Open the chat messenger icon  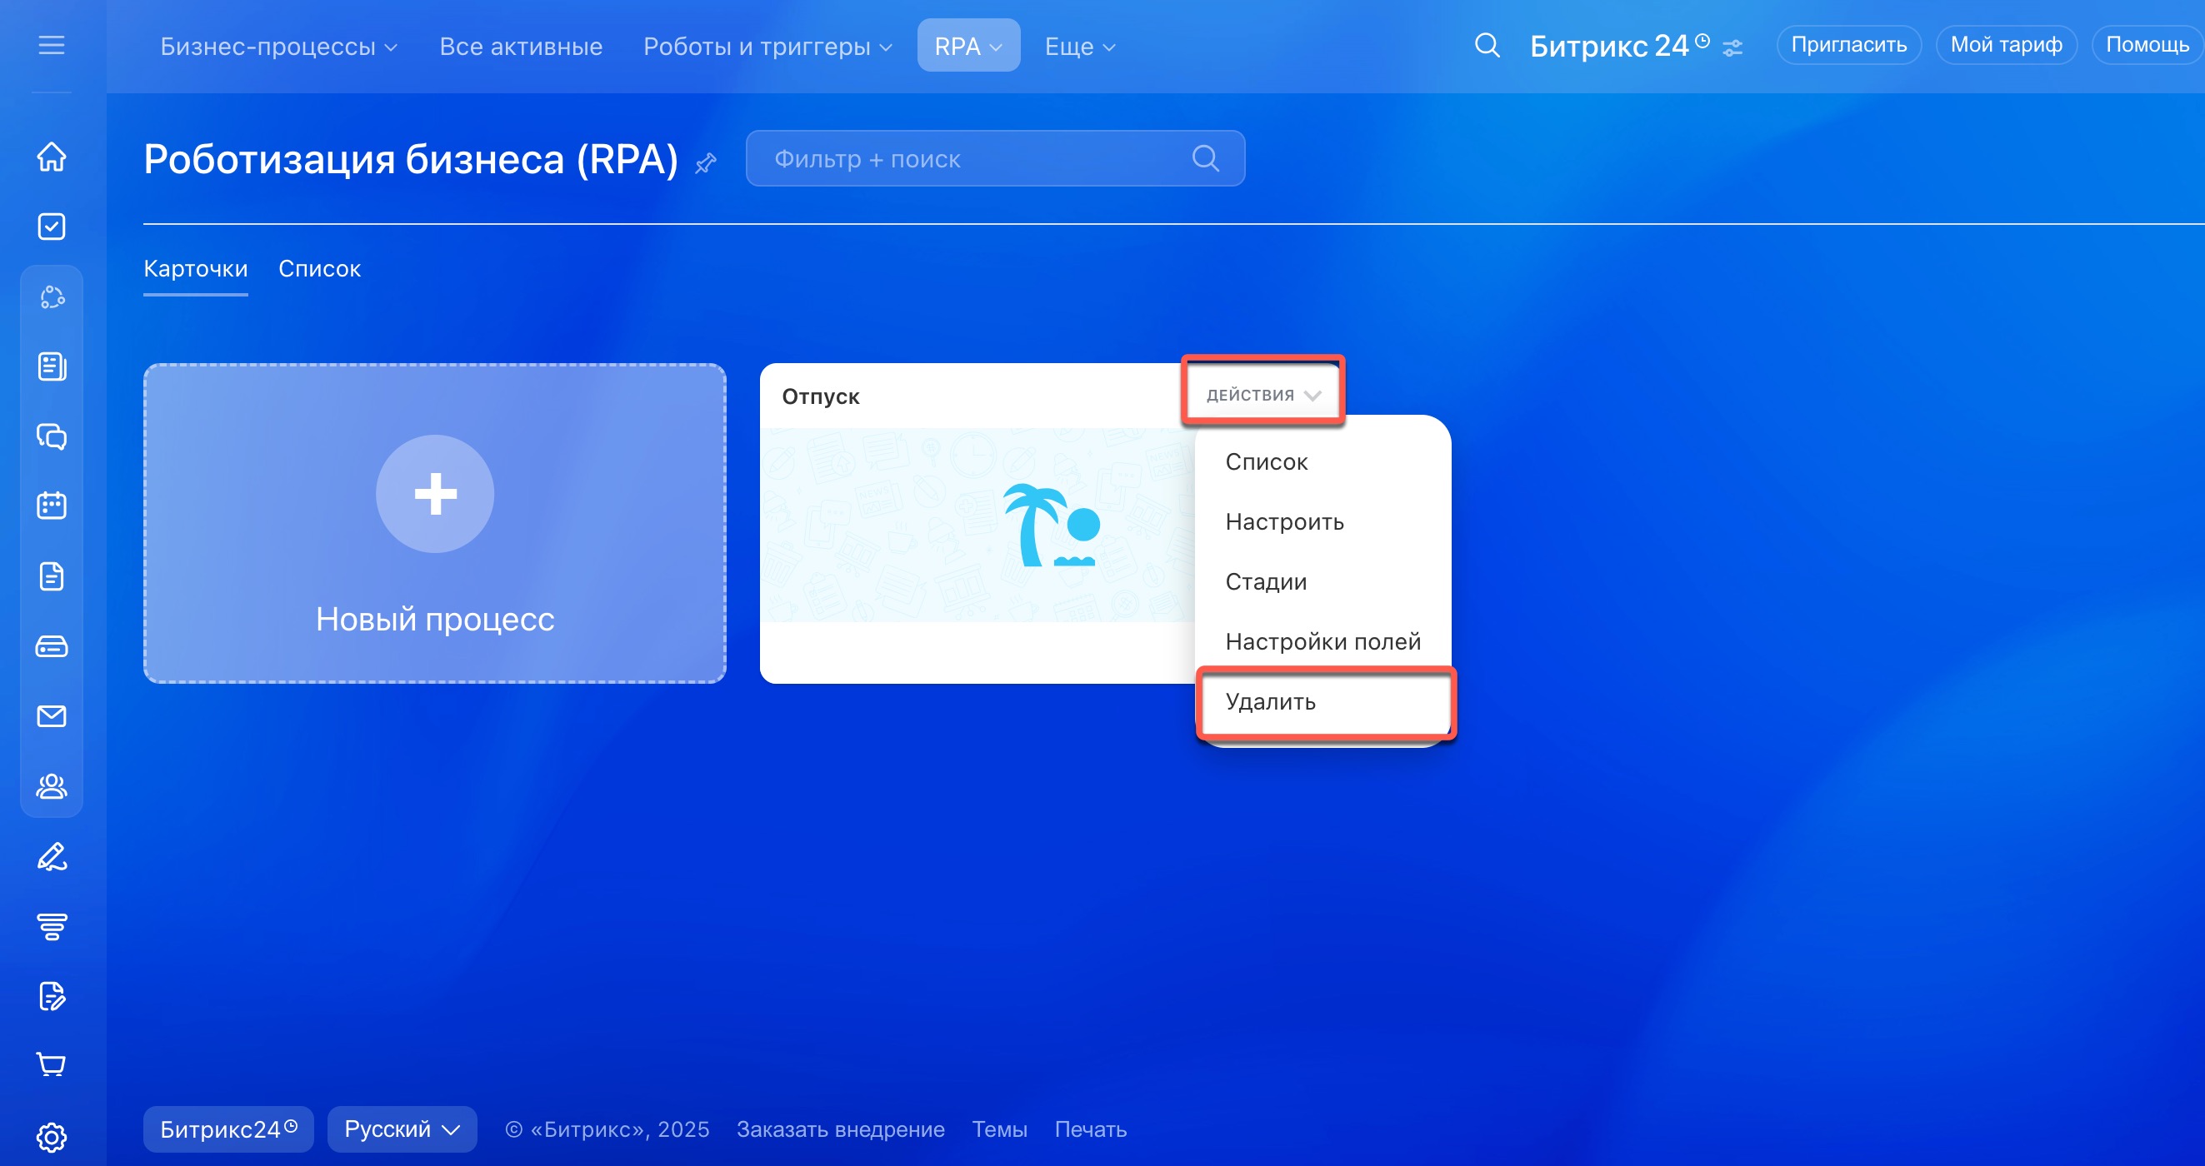52,436
